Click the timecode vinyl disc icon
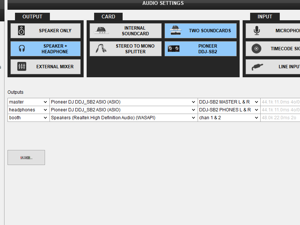Image resolution: width=300 pixels, height=225 pixels. tap(256, 49)
